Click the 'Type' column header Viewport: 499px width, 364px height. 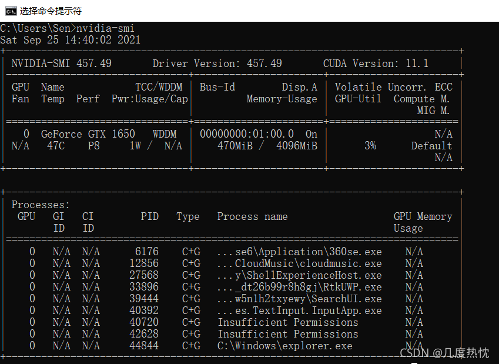pos(188,216)
